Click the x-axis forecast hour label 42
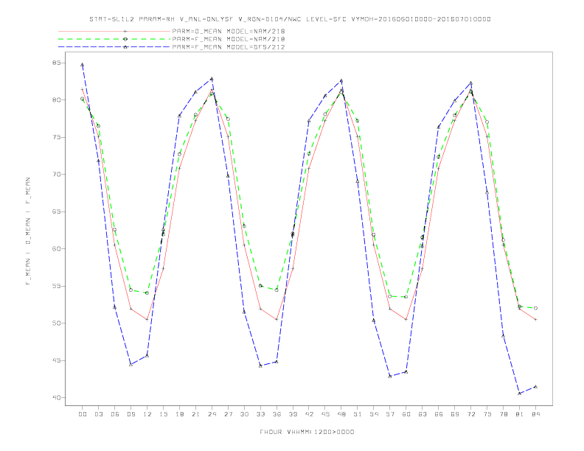The height and width of the screenshot is (451, 584). [309, 414]
